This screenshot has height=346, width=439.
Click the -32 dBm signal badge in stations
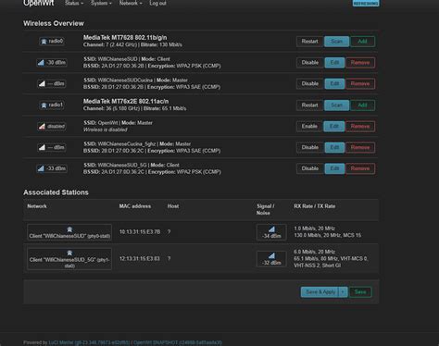271,259
